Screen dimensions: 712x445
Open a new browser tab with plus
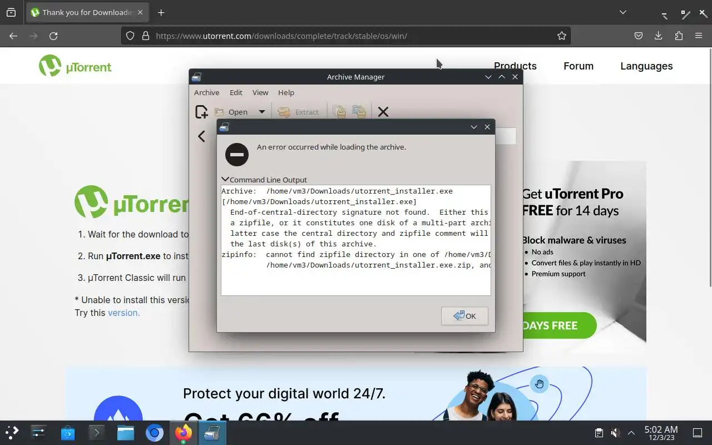[x=161, y=12]
